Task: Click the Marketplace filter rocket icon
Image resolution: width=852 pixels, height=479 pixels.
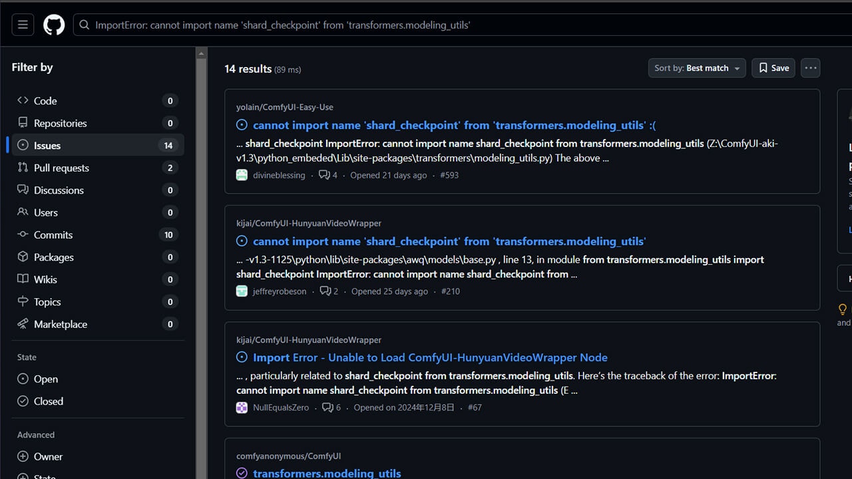Action: (23, 324)
